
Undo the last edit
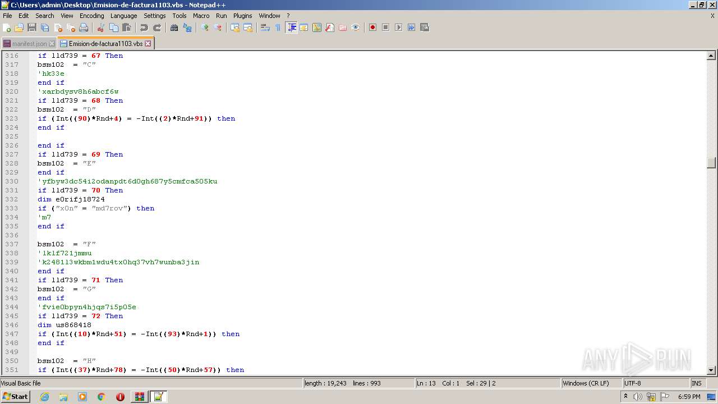(x=144, y=27)
